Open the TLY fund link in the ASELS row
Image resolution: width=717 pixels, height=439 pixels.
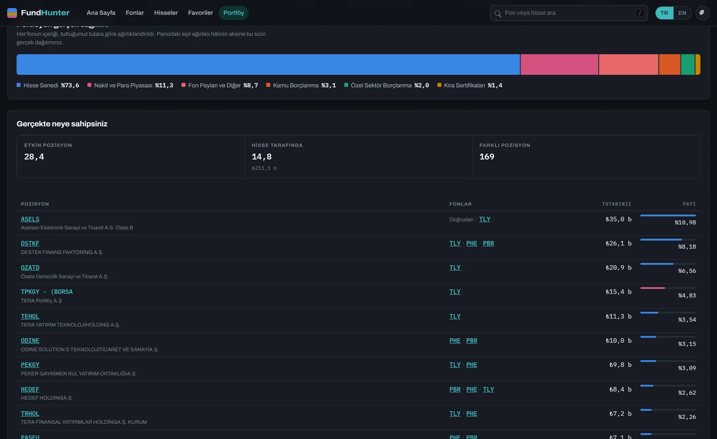point(485,219)
